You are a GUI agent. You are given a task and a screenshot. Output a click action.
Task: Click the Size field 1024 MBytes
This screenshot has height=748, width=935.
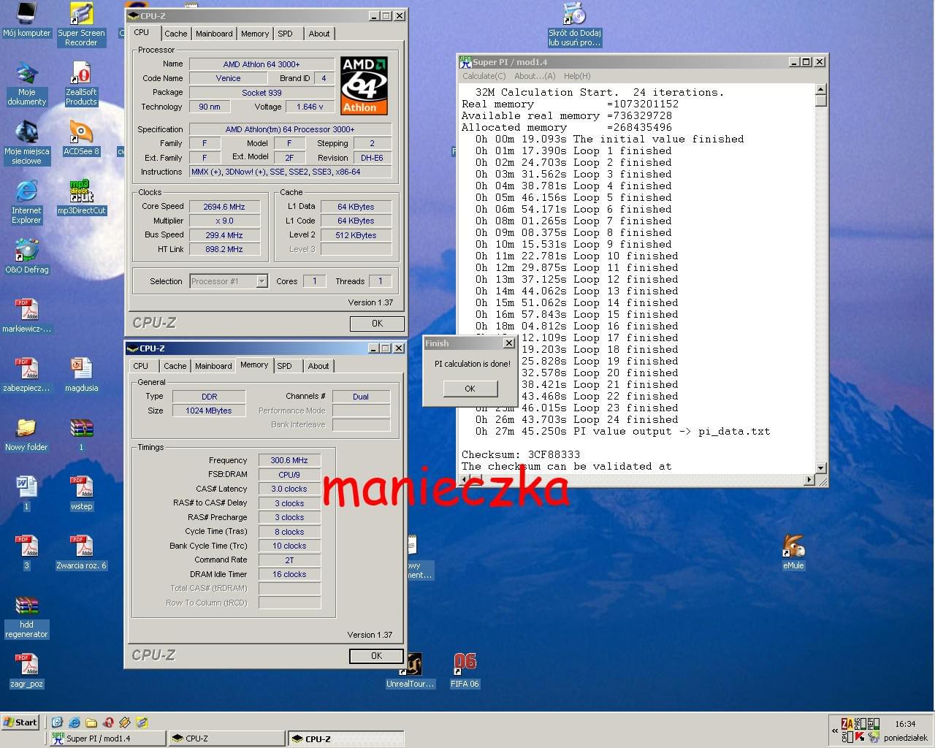209,411
